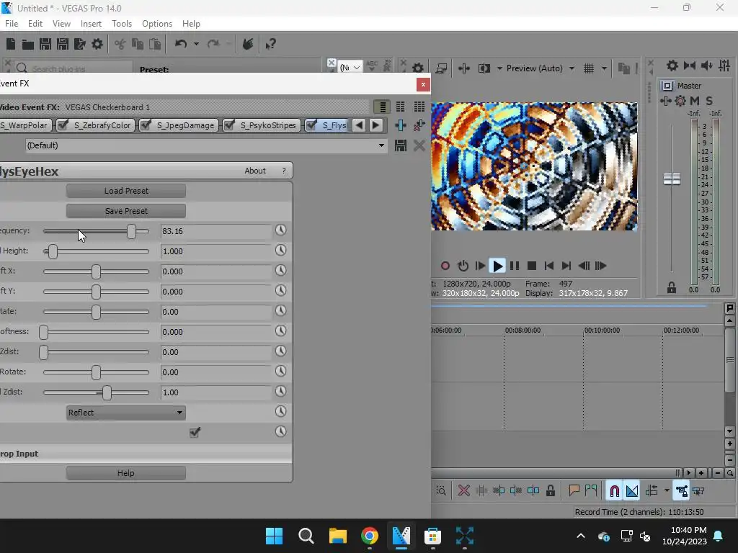This screenshot has height=553, width=738.
Task: Play the preview from the cursor
Action: 497,266
